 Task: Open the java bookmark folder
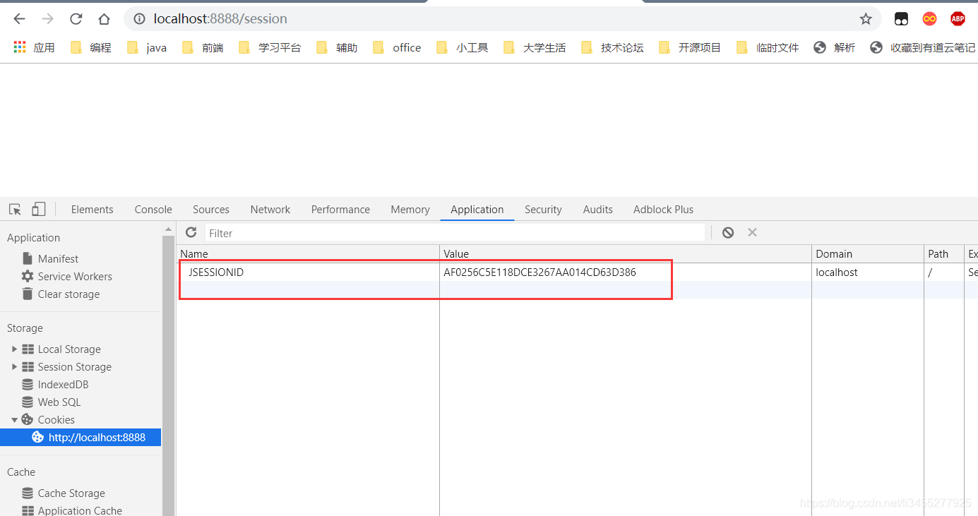pyautogui.click(x=146, y=47)
